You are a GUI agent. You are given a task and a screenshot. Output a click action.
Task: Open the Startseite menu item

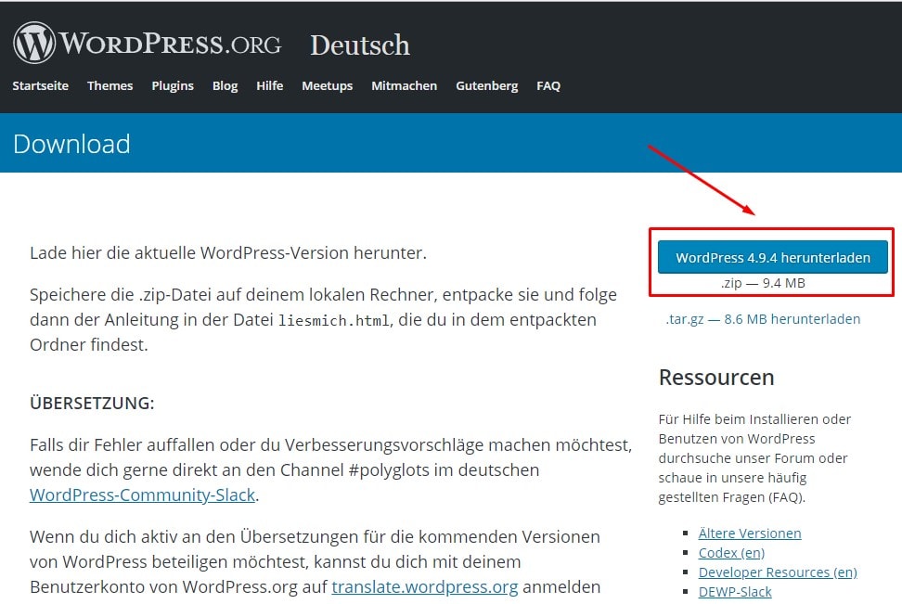[x=40, y=85]
